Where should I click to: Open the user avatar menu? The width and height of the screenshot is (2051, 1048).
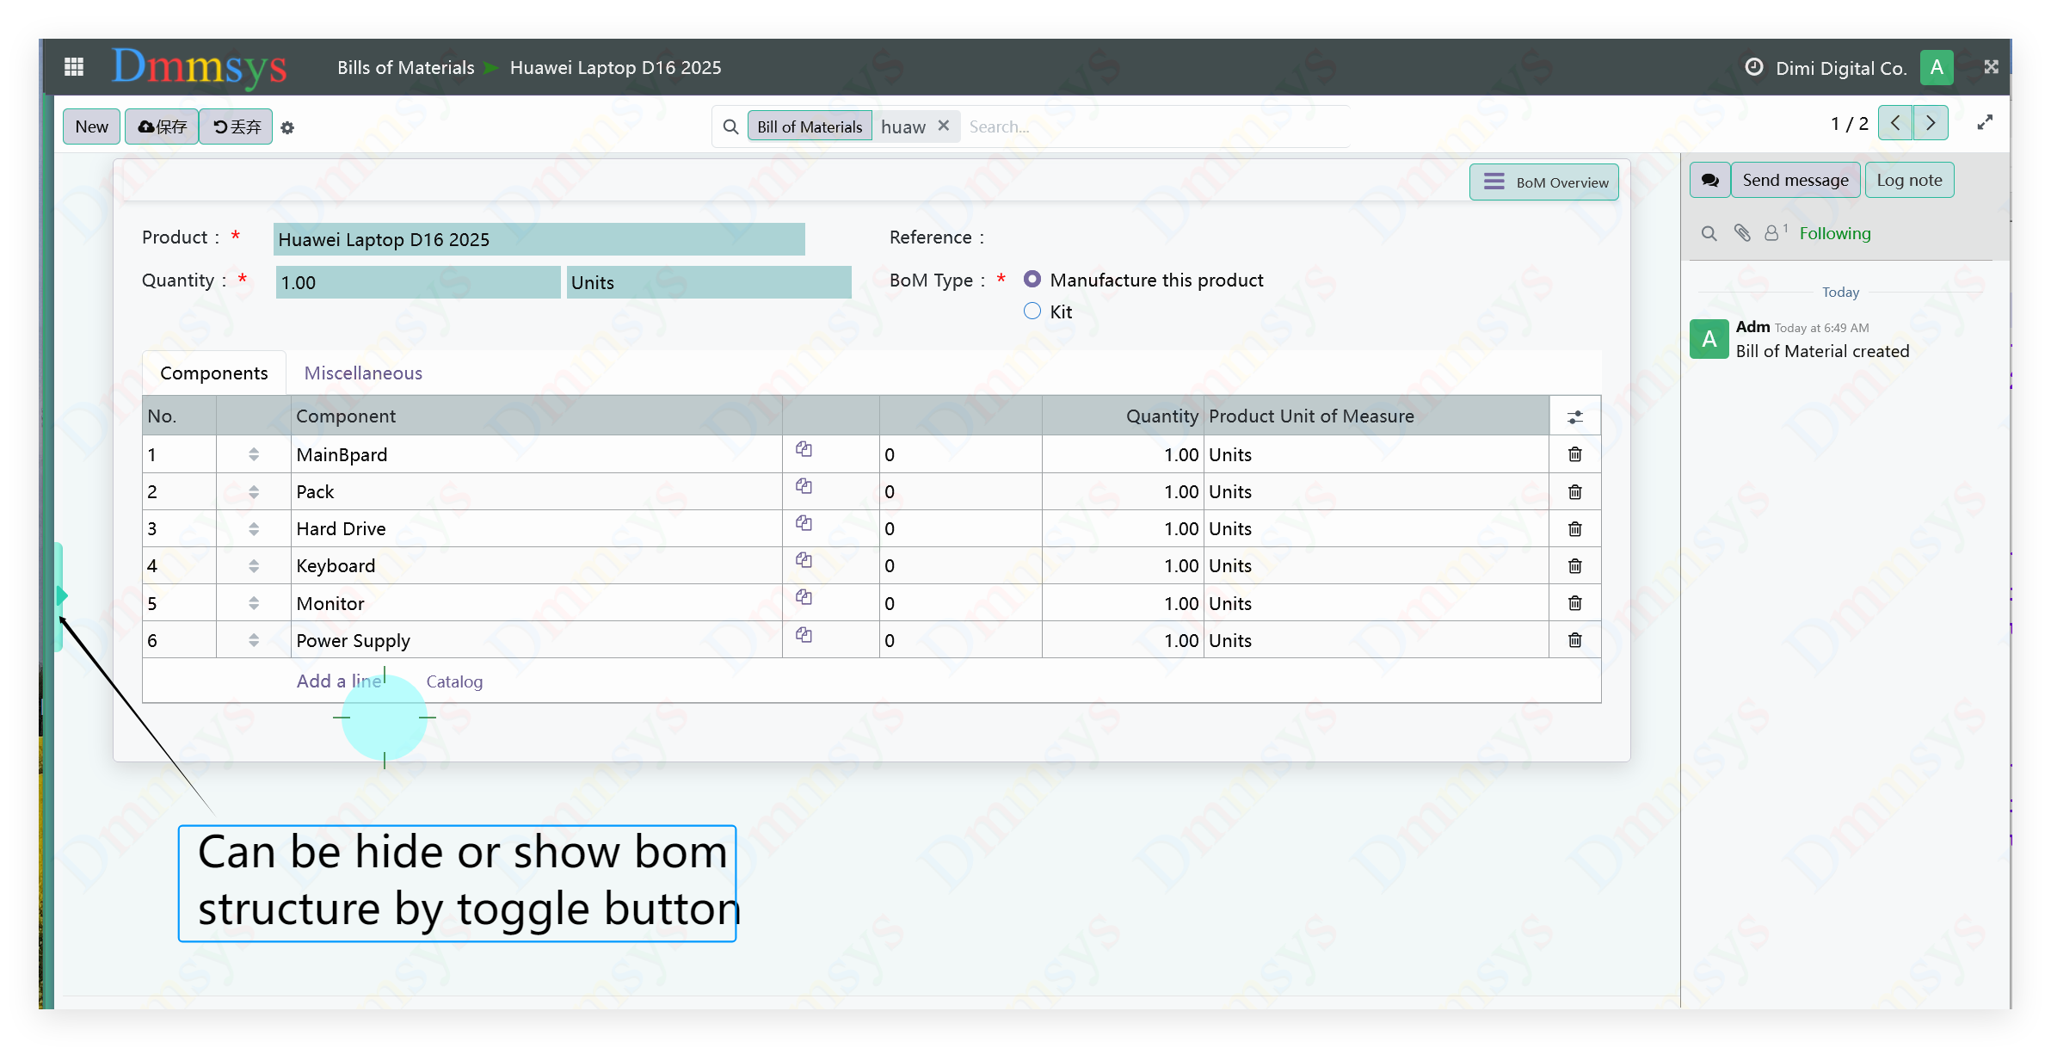pos(1937,67)
